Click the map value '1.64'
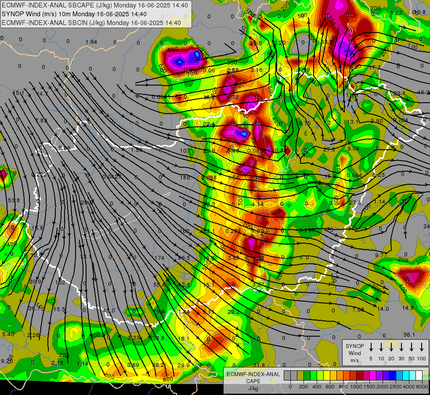 91,42
